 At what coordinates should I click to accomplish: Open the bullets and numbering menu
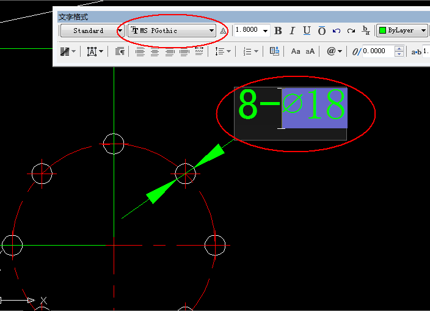click(250, 51)
